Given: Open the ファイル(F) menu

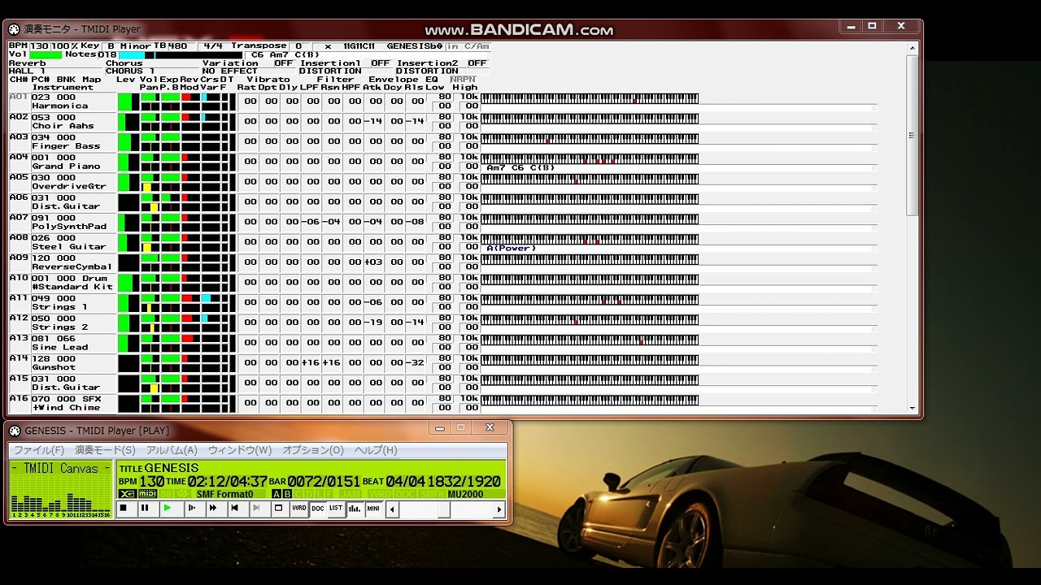Looking at the screenshot, I should click(38, 450).
